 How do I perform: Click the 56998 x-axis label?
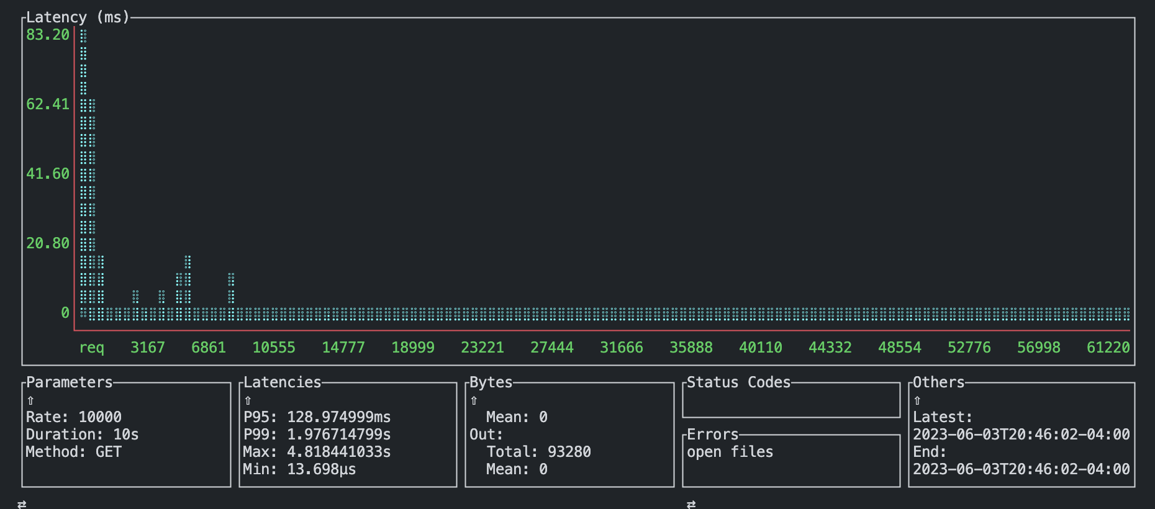click(1039, 348)
